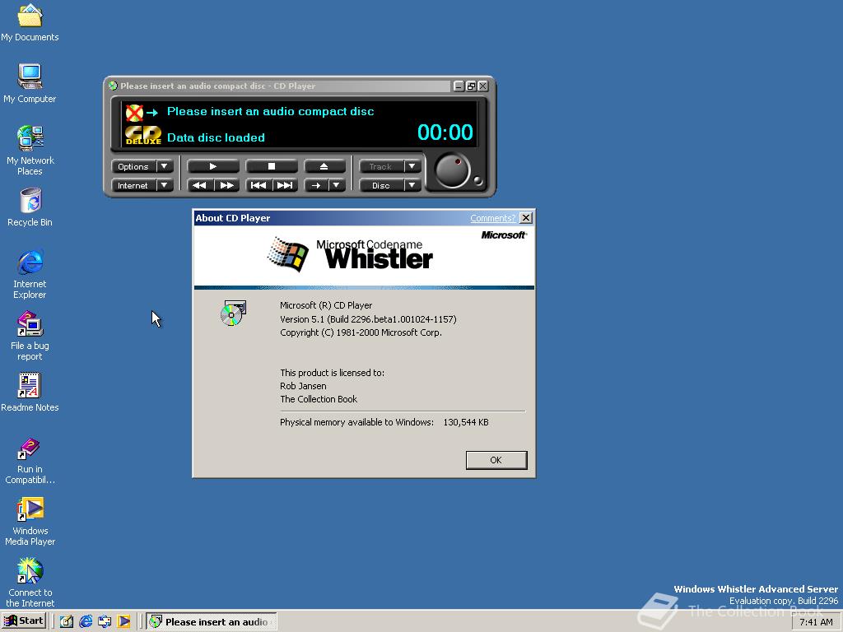This screenshot has width=843, height=632.
Task: Minimize the CD Player window
Action: click(x=459, y=86)
